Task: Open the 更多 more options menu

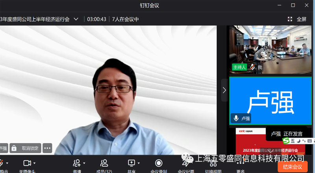Action: (241, 163)
